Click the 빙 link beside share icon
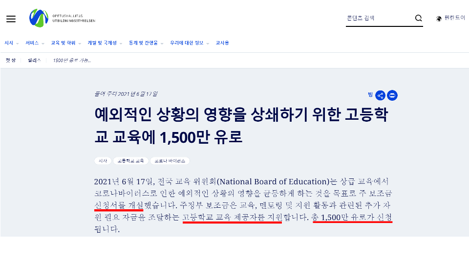469x264 pixels. 370,94
